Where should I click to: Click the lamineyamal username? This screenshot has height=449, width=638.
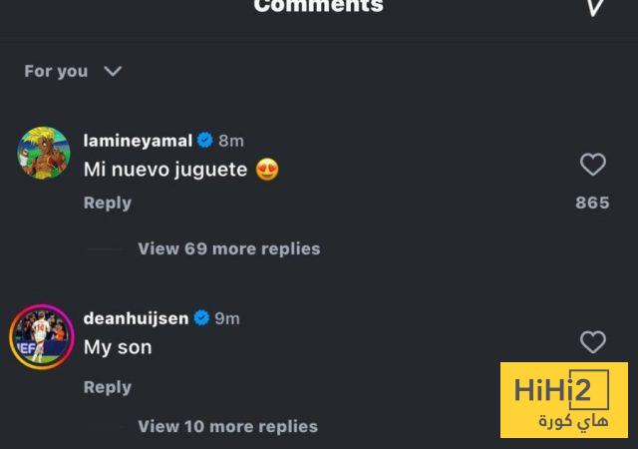click(138, 141)
